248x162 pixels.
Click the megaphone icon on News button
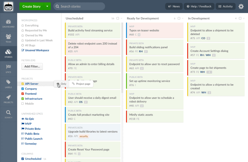tap(170, 6)
